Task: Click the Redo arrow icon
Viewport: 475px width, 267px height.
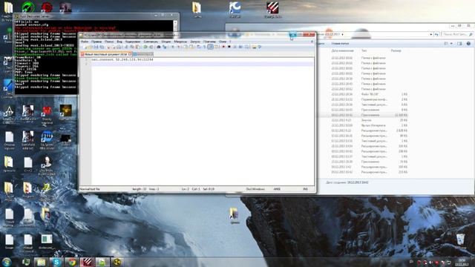Action: pos(151,47)
